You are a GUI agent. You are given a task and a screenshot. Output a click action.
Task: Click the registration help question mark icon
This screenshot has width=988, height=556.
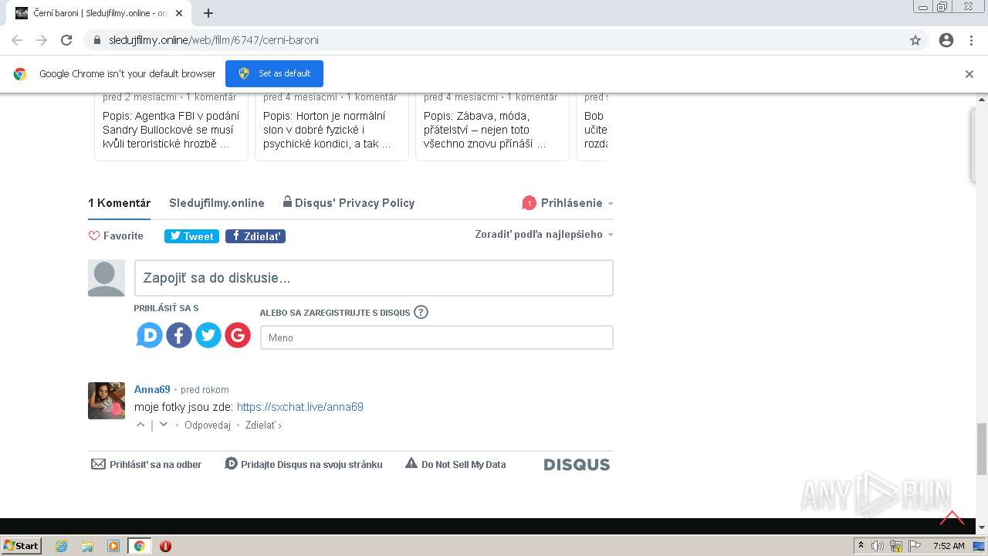421,312
